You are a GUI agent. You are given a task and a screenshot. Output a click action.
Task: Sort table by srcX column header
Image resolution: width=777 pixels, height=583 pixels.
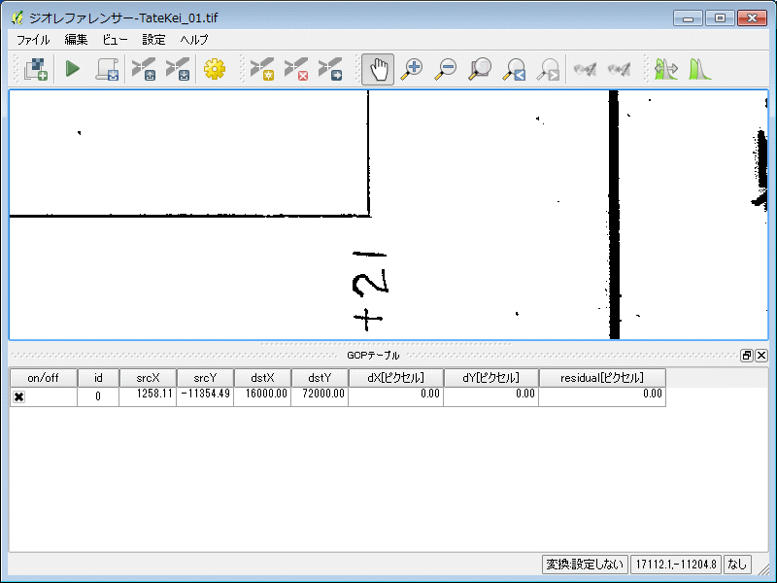coord(148,378)
